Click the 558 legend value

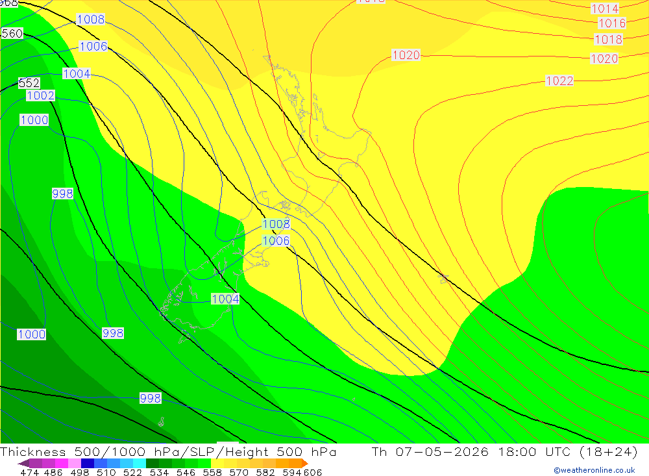point(212,472)
